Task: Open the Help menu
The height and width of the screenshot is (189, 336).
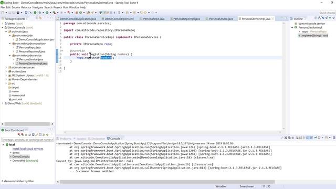Action: [83, 7]
